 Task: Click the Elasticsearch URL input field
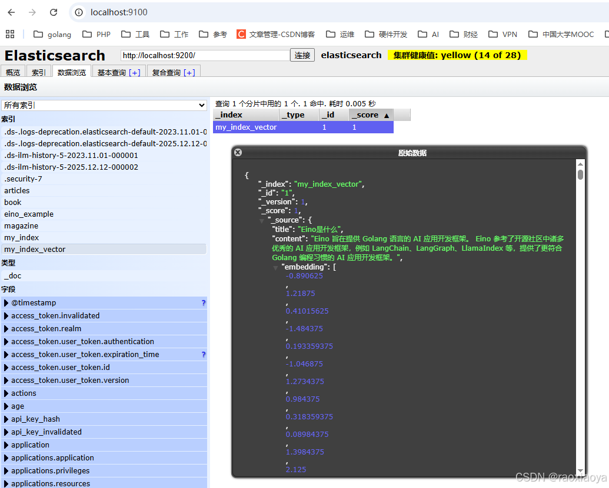pos(205,55)
